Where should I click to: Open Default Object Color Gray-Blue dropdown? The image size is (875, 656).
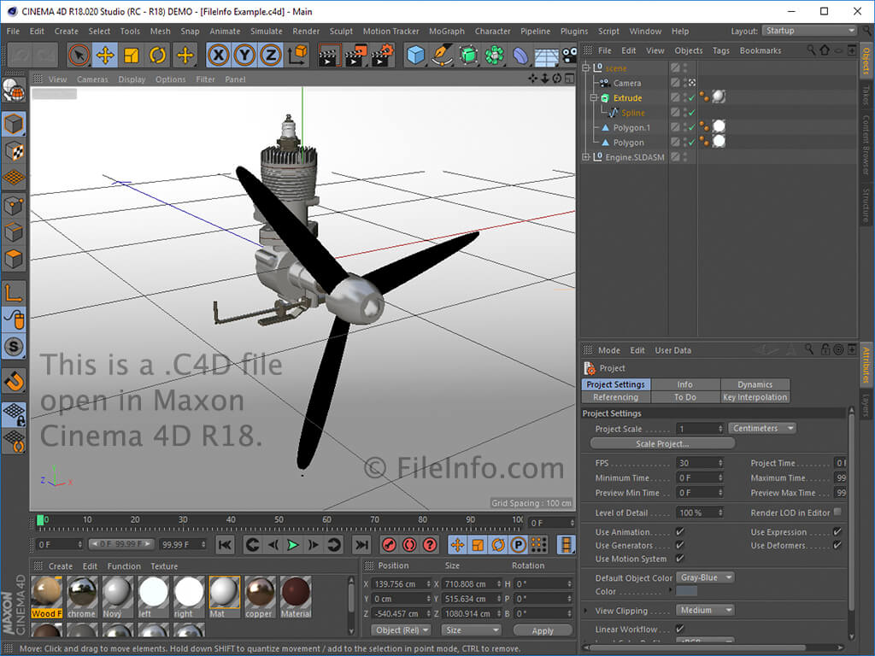coord(705,577)
